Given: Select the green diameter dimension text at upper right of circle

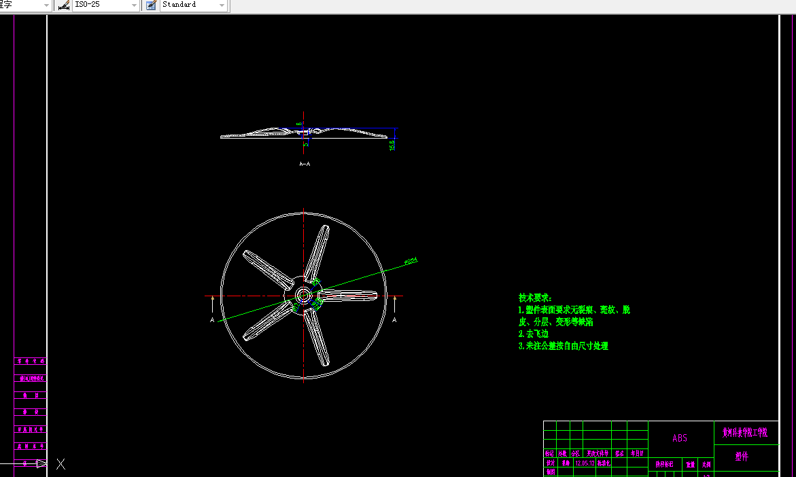Looking at the screenshot, I should click(x=411, y=262).
